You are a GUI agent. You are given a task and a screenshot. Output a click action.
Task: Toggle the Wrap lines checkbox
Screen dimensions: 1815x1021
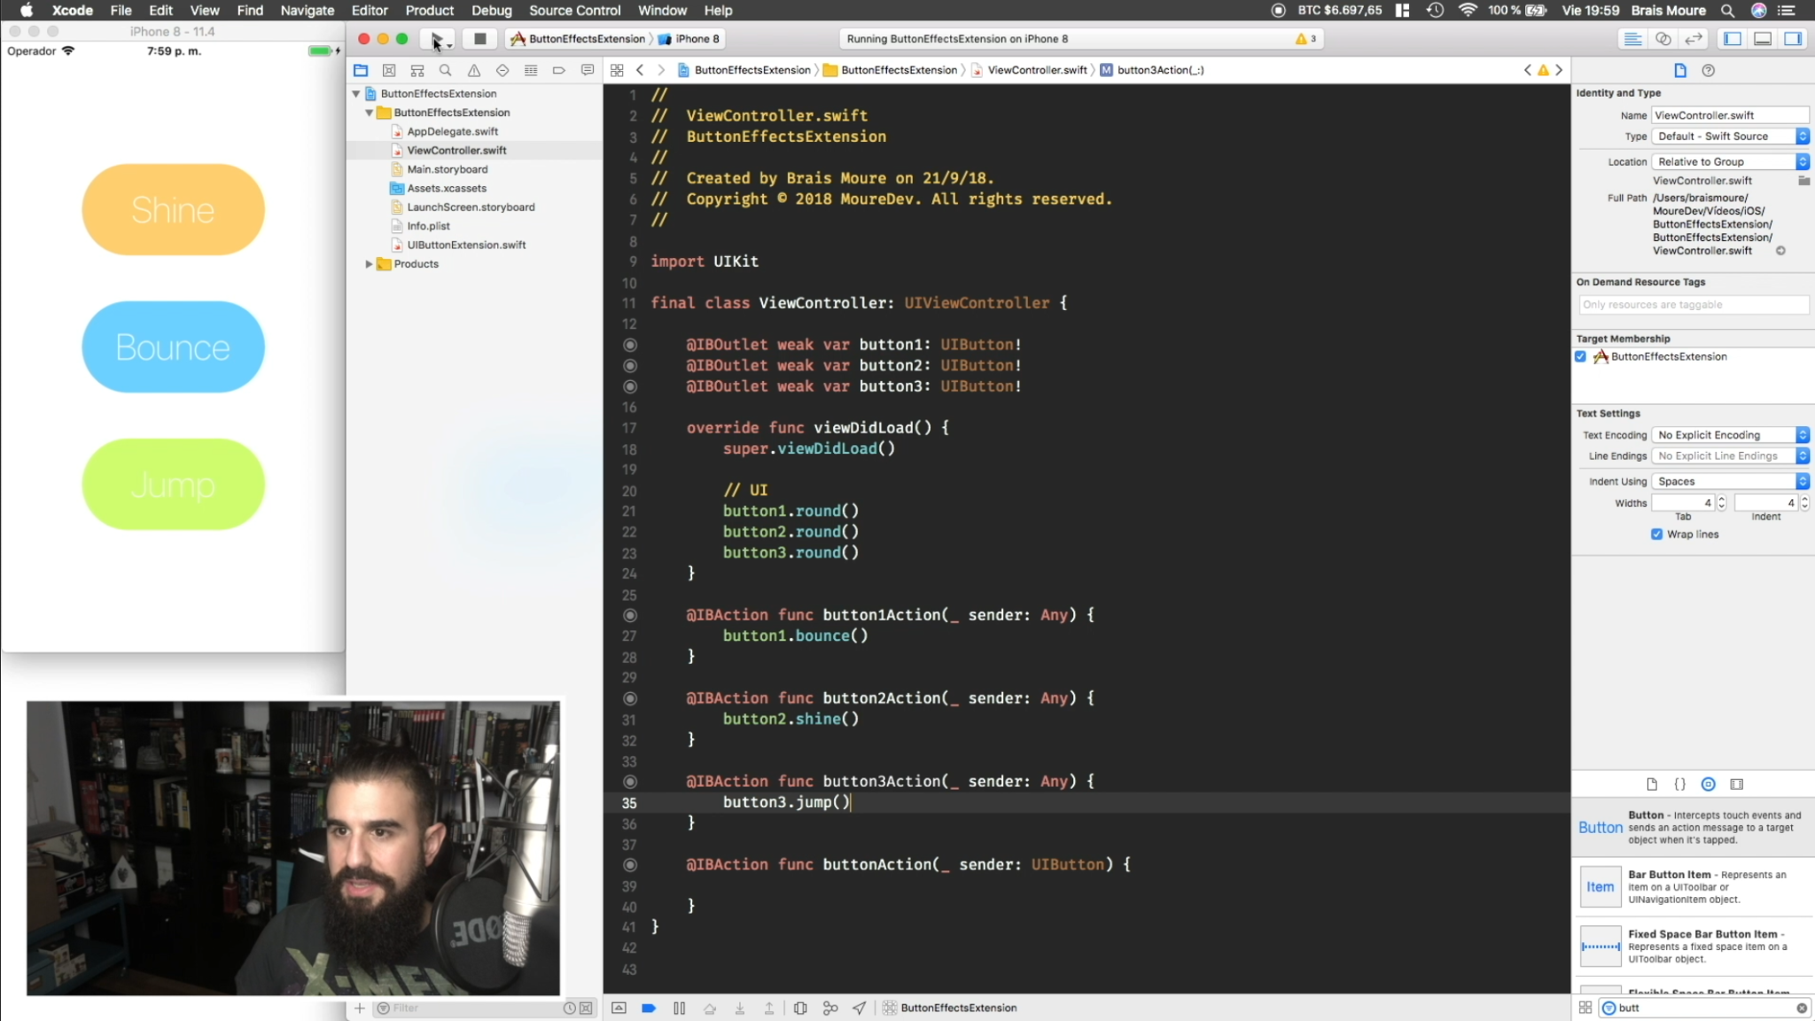pyautogui.click(x=1656, y=534)
